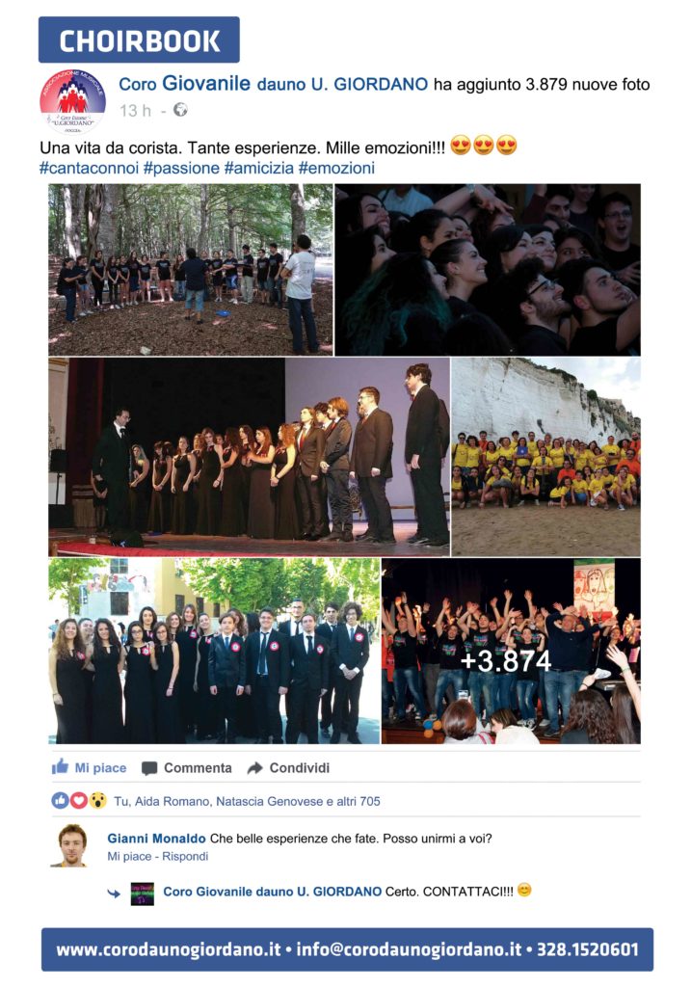Screen dimensions: 691x987
Task: Open the #cantaconnoi hashtag
Action: 89,168
